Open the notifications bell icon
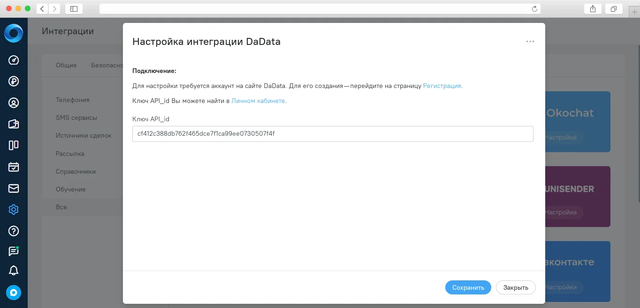 (x=14, y=271)
